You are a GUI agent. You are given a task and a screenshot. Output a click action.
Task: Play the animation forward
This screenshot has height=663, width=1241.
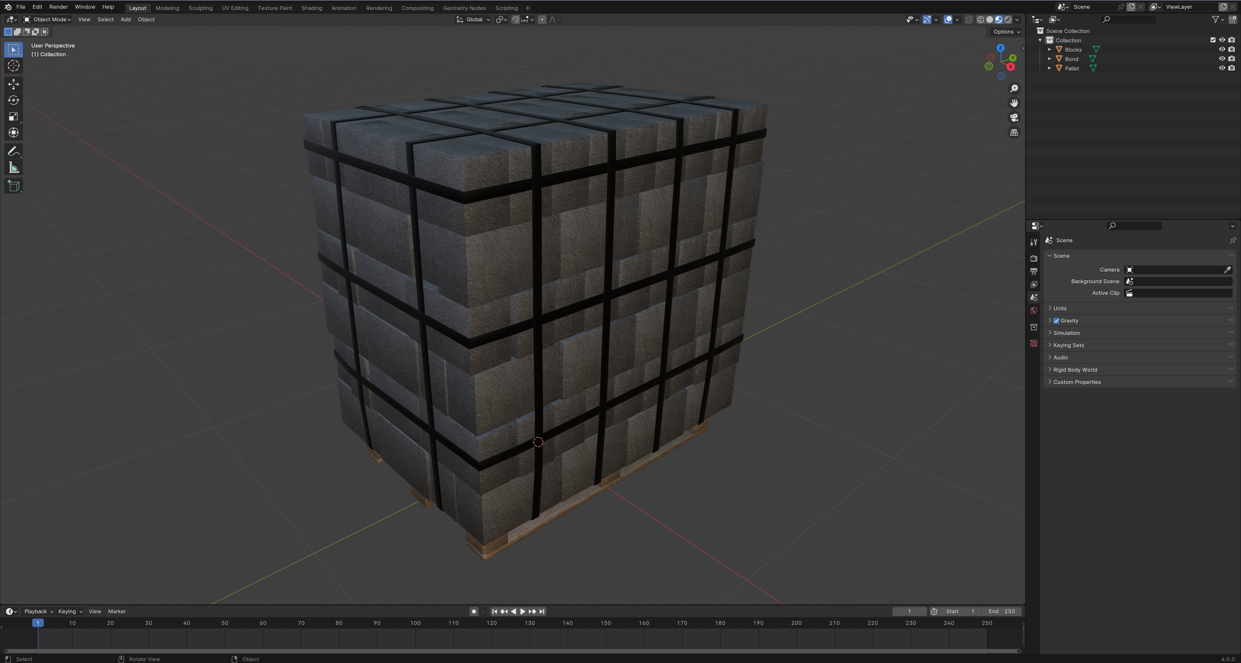523,611
